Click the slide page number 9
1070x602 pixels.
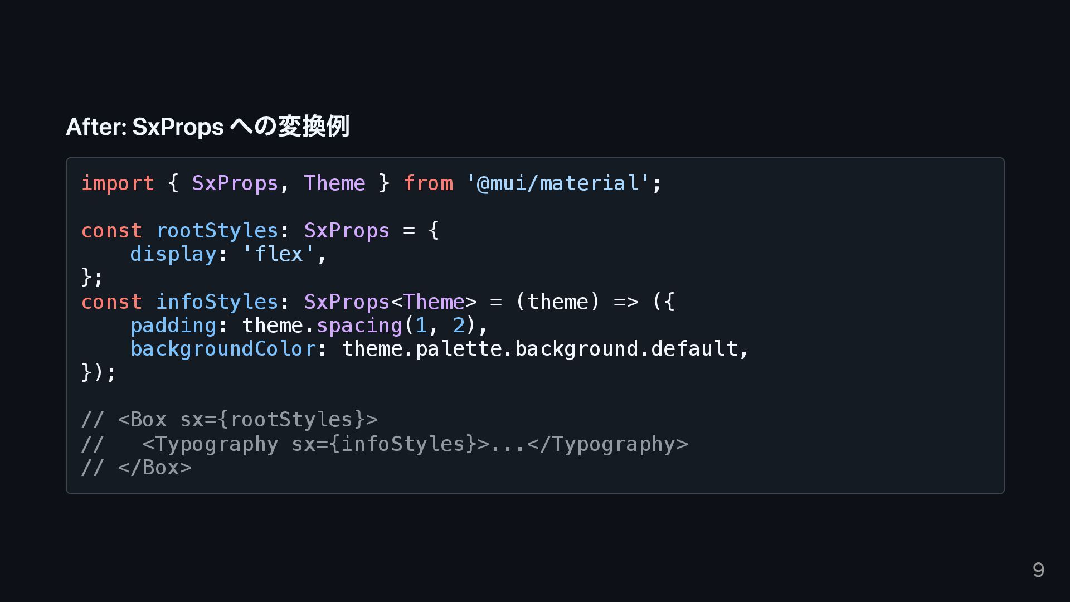[1038, 570]
